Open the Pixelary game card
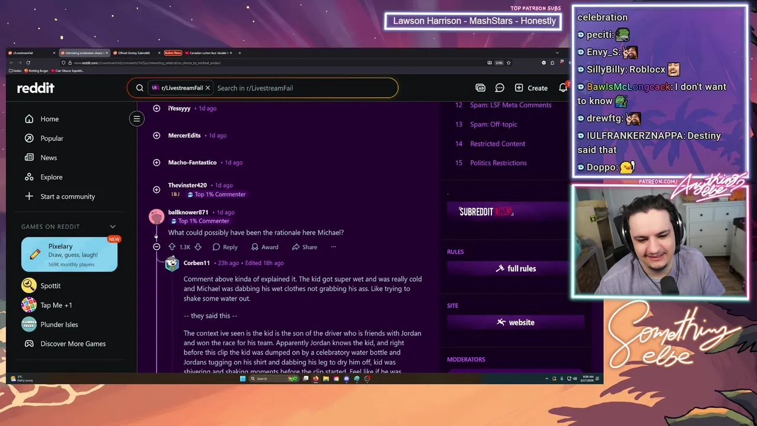757x426 pixels. click(x=69, y=254)
